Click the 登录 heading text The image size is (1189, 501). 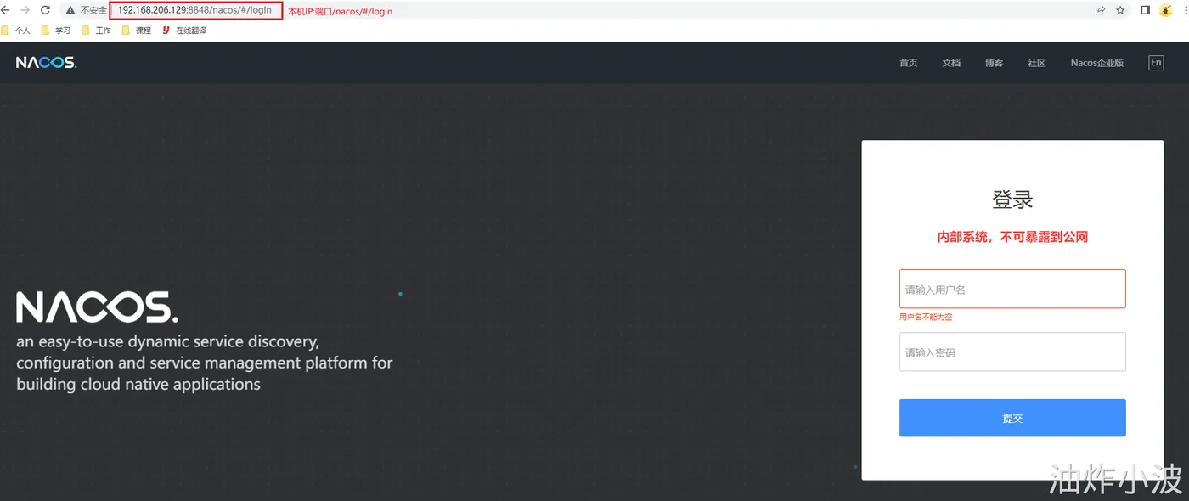[x=1012, y=200]
